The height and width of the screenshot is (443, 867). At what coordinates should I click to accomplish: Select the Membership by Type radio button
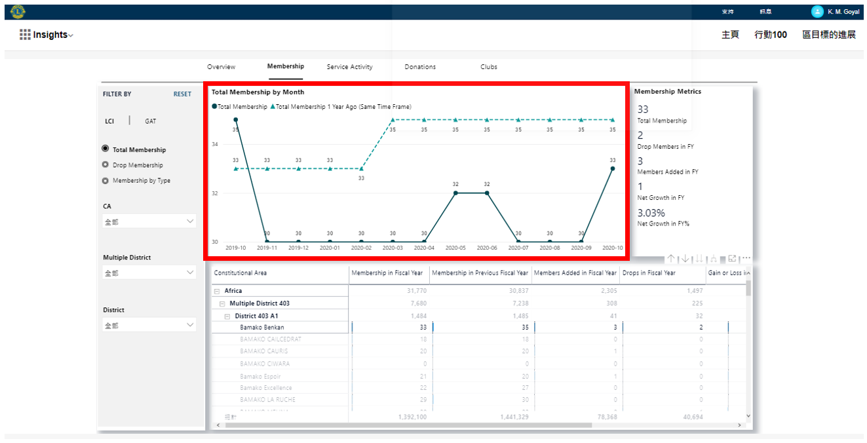click(106, 180)
